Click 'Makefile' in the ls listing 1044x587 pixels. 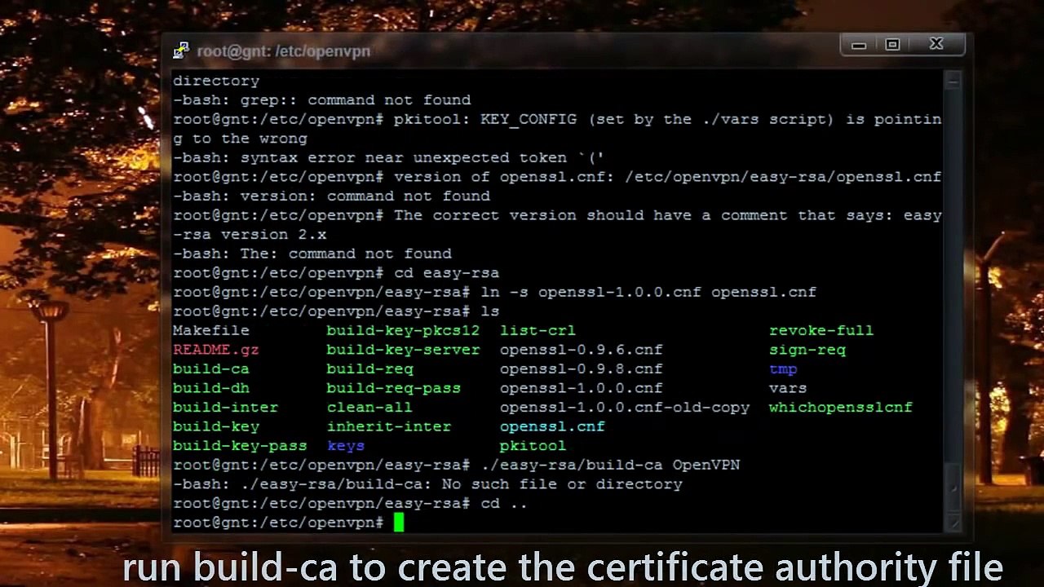(211, 330)
